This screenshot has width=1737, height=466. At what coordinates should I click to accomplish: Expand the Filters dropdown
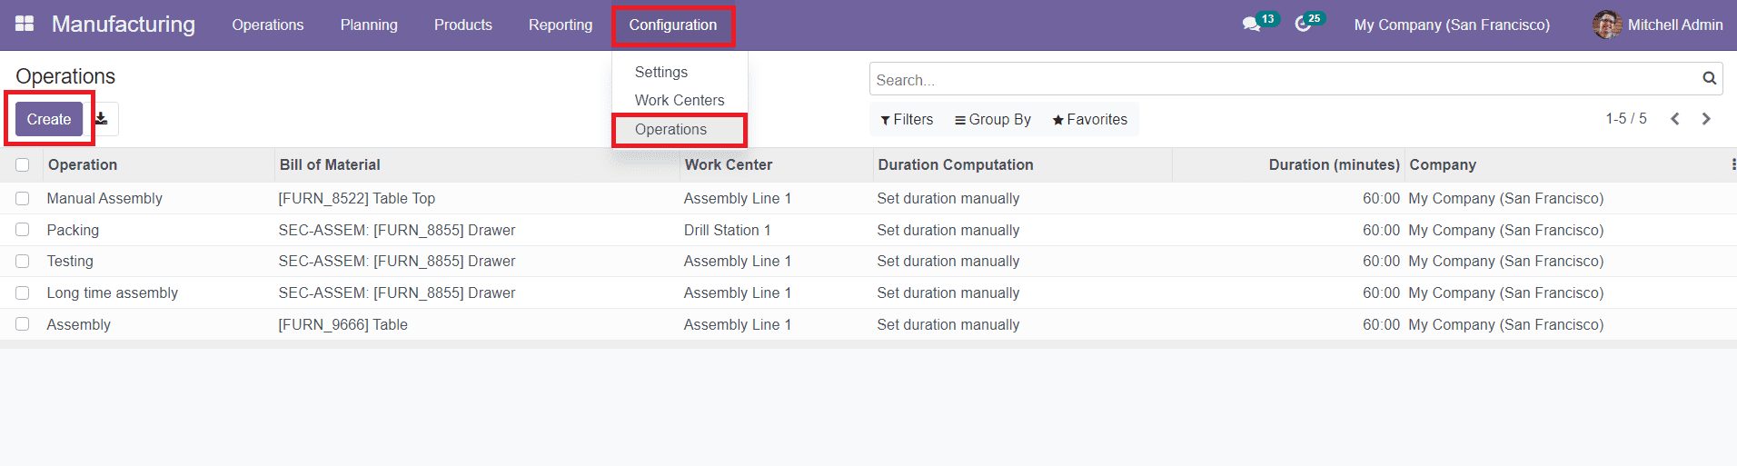[907, 120]
